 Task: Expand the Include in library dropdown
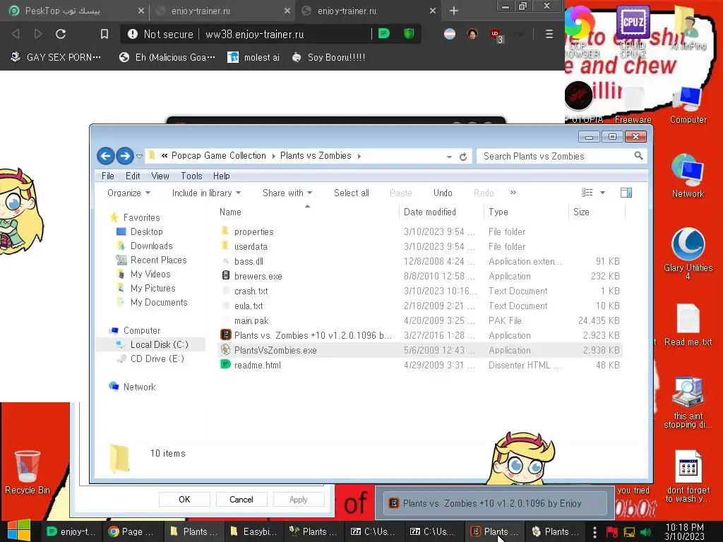(206, 193)
